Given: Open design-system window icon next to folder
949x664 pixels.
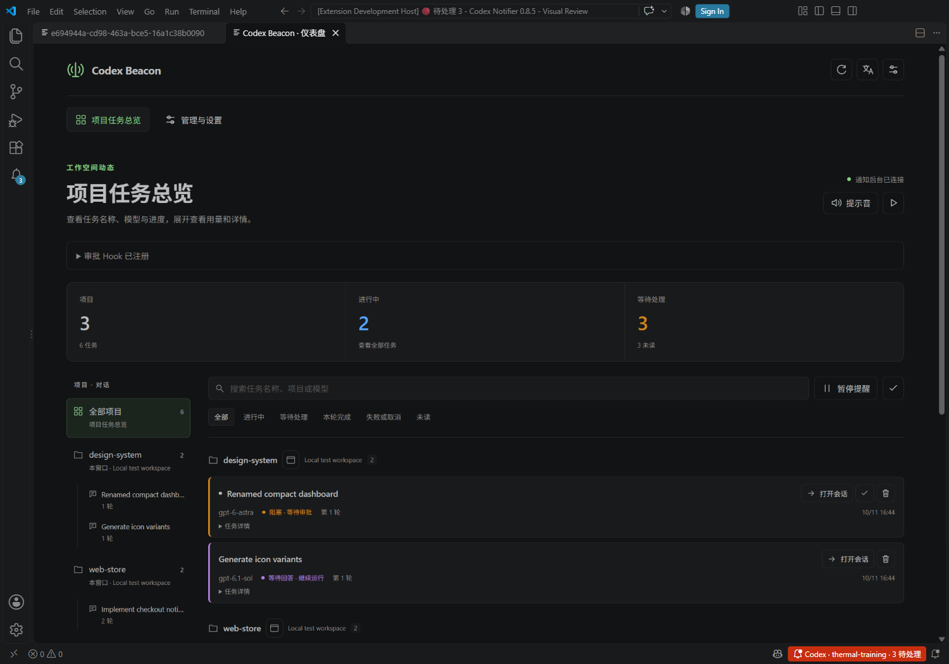Looking at the screenshot, I should click(290, 460).
